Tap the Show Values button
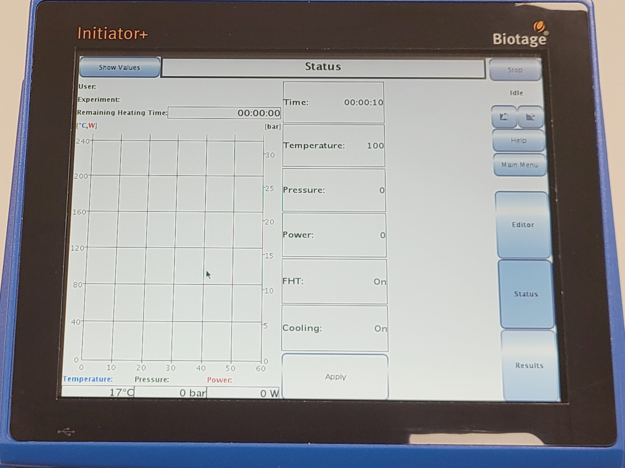This screenshot has height=468, width=625. pos(120,67)
